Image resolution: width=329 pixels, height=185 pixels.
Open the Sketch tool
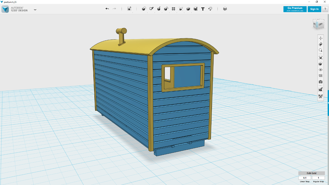[151, 9]
